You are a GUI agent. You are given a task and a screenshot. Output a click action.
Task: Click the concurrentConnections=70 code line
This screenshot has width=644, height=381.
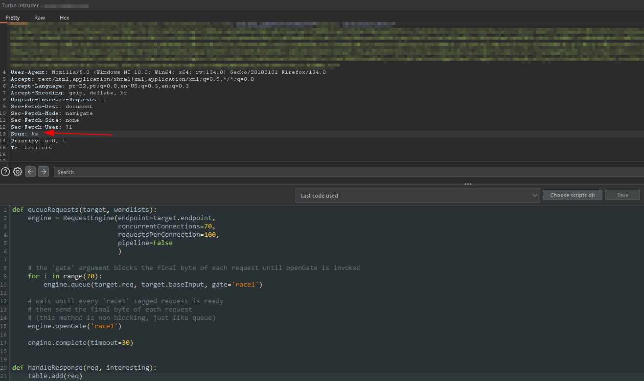coord(166,226)
